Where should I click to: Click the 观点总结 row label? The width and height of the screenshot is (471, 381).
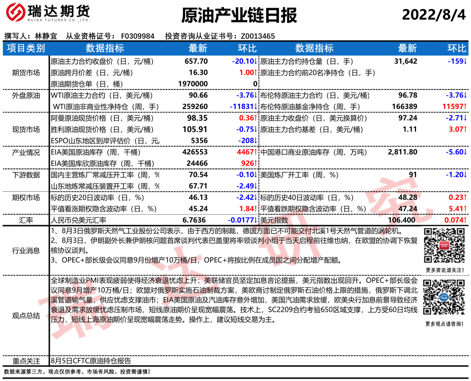[26, 316]
